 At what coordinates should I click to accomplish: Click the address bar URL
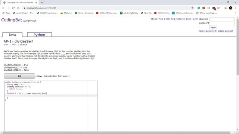tap(41, 8)
